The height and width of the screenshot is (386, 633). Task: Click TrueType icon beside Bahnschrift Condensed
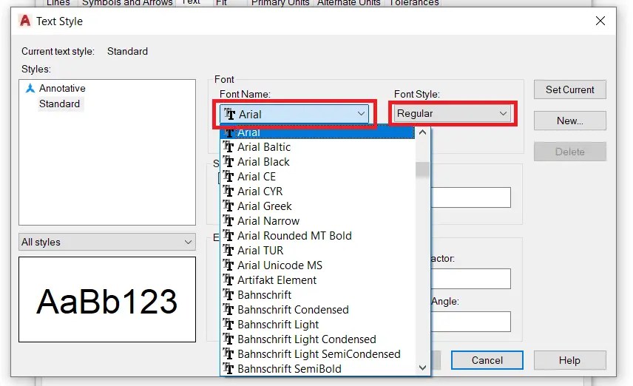click(x=229, y=310)
